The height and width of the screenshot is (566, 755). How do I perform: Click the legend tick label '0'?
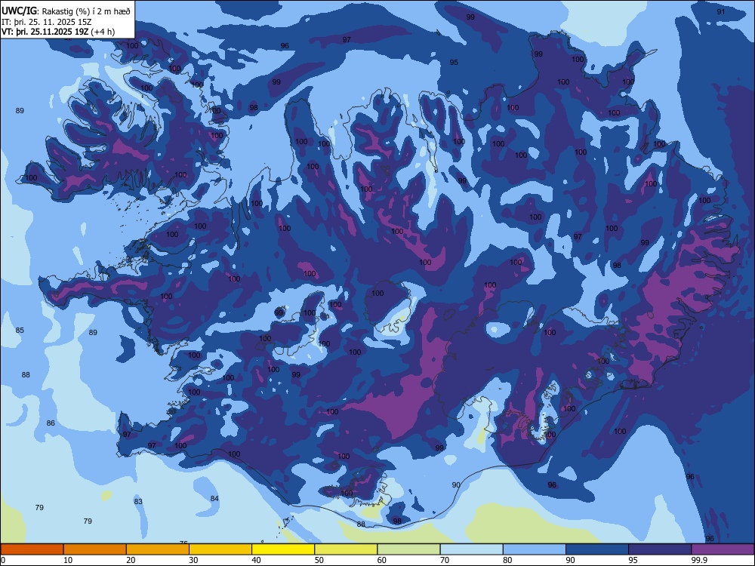point(3,560)
